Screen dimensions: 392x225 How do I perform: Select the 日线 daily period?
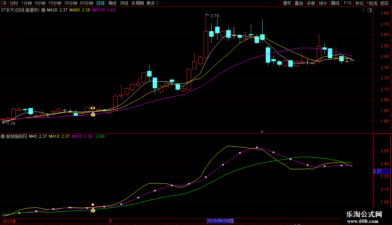coord(101,3)
